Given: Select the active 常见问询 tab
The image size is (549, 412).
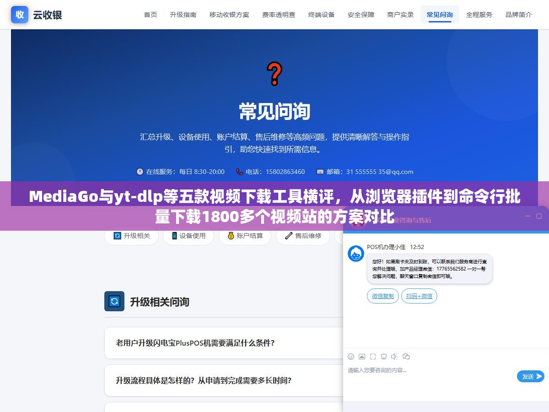Looking at the screenshot, I should (440, 15).
